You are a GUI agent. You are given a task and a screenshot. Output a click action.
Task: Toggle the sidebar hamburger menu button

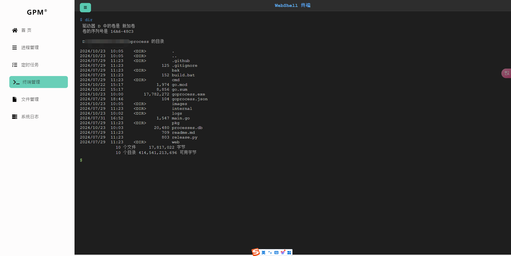(x=85, y=8)
